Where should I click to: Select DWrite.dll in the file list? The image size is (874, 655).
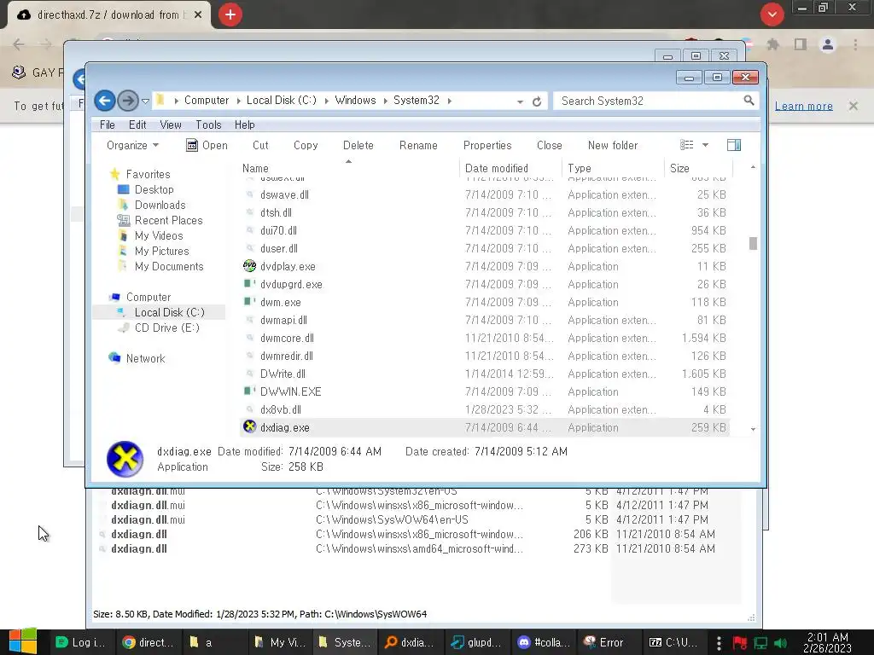[283, 374]
